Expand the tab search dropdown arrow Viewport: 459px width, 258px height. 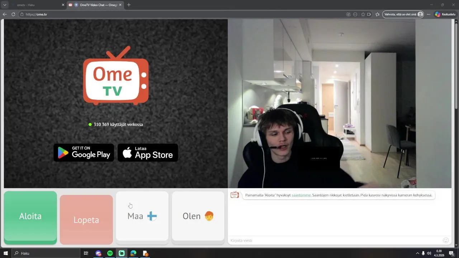[5, 5]
